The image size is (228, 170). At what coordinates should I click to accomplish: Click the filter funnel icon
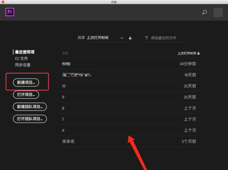coord(146,38)
